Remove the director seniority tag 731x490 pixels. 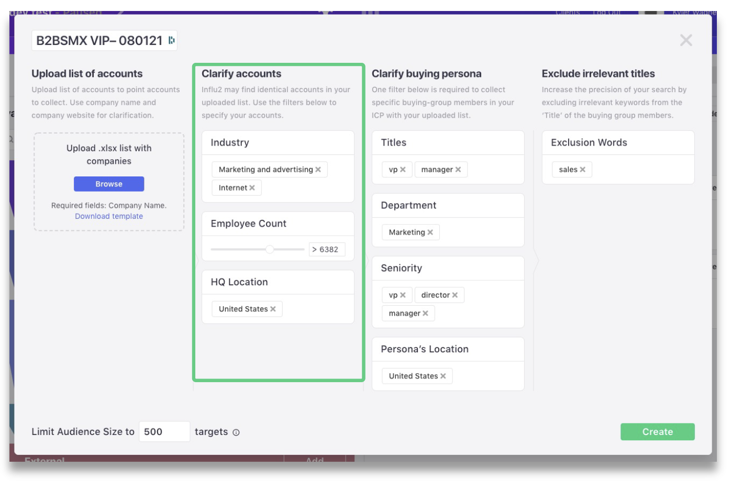[455, 295]
